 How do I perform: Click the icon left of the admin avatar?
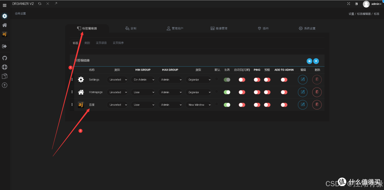coord(356,4)
